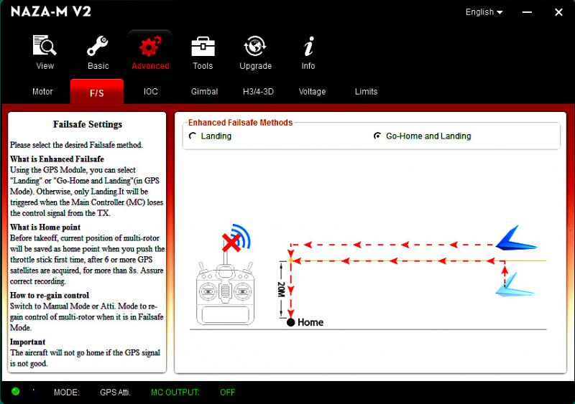Switch to the IOC tab
575x404 pixels.
(x=150, y=92)
